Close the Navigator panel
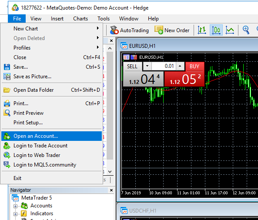The width and height of the screenshot is (258, 220). coord(111,190)
